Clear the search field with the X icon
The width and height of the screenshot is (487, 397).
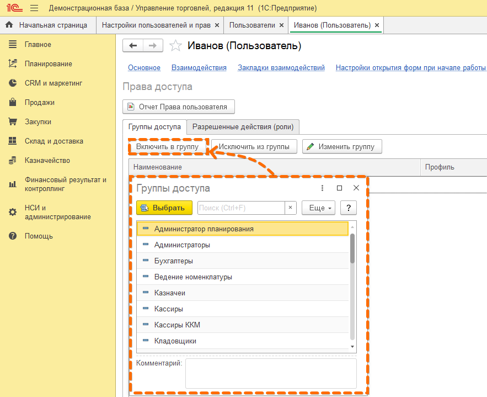pyautogui.click(x=291, y=208)
